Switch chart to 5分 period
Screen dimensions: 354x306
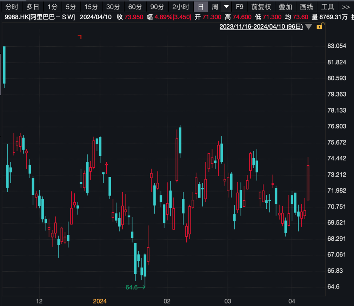(71, 7)
